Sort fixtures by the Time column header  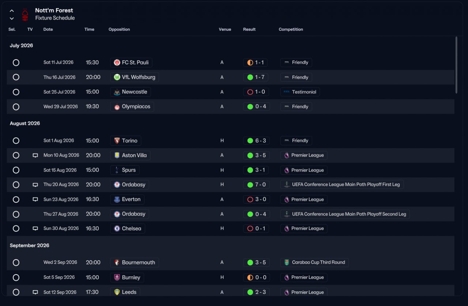[89, 29]
